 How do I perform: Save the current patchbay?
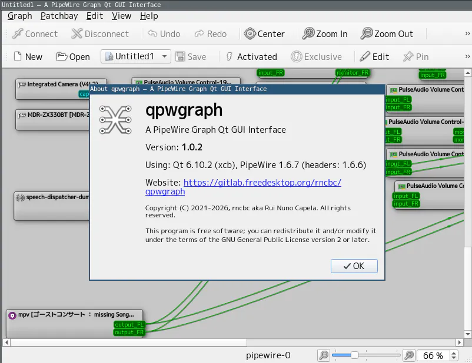coord(191,56)
